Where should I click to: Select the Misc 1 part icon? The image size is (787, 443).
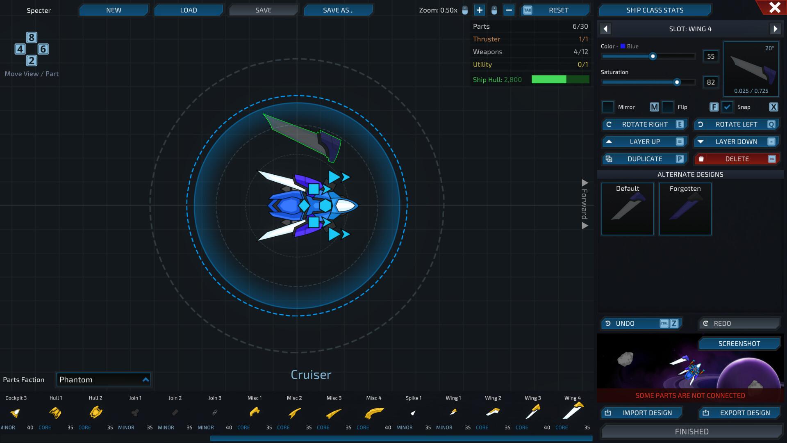pyautogui.click(x=255, y=413)
